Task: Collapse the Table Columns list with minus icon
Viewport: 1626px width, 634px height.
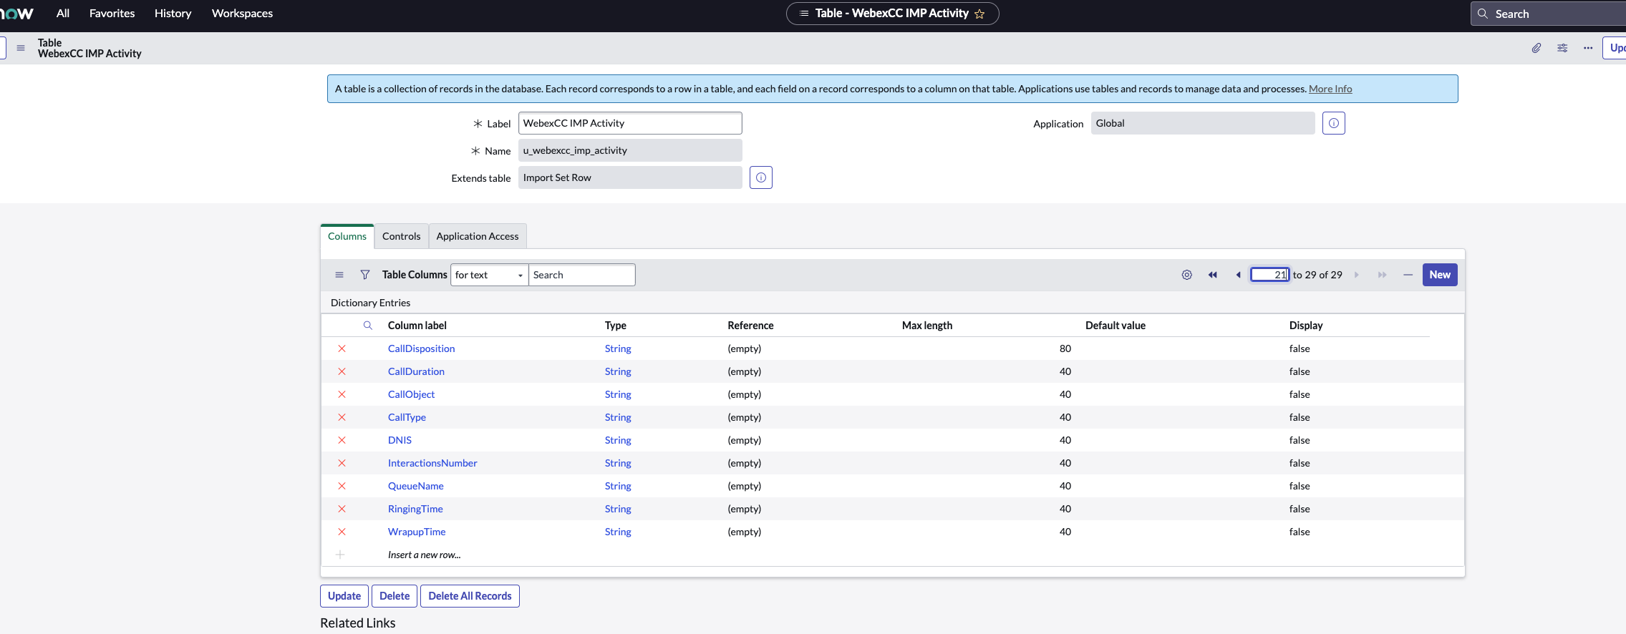Action: point(1408,275)
